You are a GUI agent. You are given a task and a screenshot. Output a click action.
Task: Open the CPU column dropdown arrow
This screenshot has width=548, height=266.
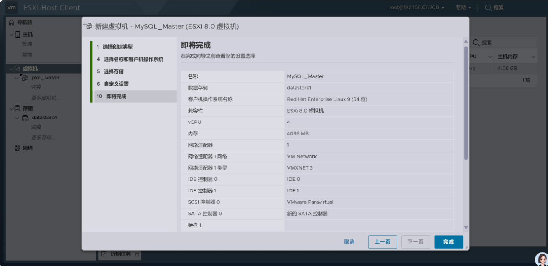pyautogui.click(x=490, y=57)
